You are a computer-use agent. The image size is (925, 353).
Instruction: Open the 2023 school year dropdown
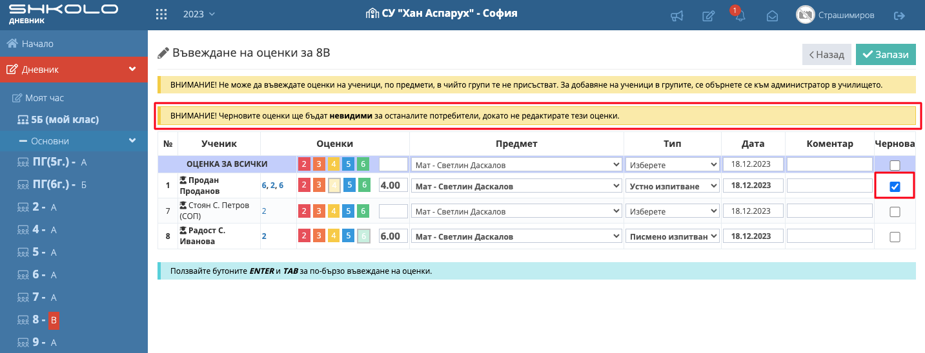199,14
